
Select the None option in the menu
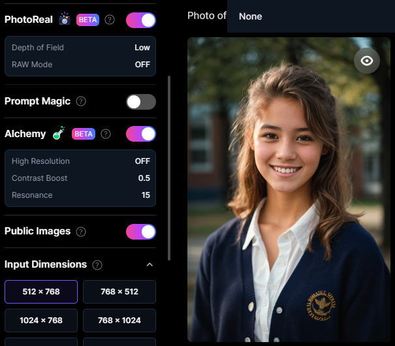tap(251, 16)
